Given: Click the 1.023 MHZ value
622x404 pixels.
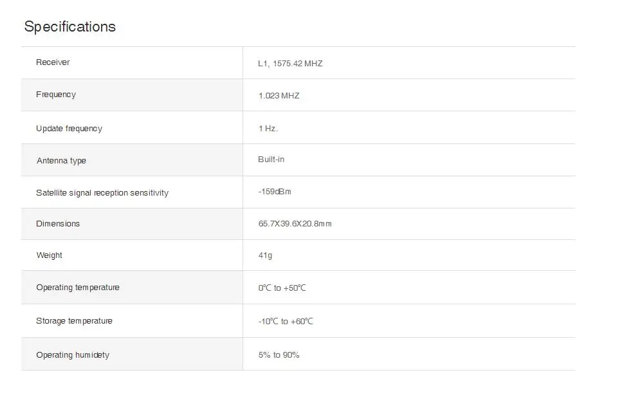Looking at the screenshot, I should [279, 96].
